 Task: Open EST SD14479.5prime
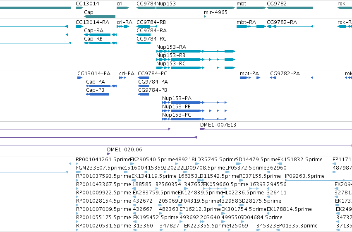(257, 160)
